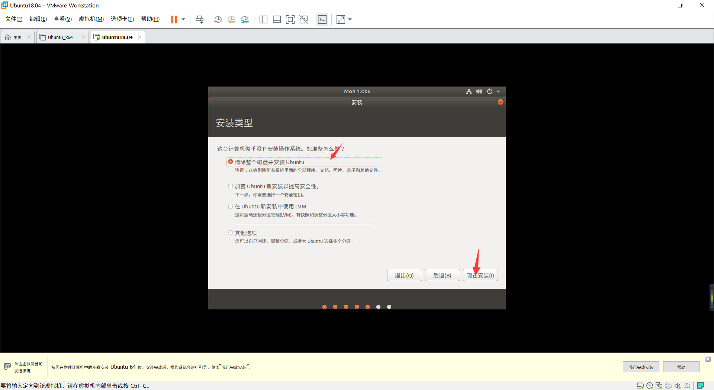Check 在 Ubuntu 新安装中使用 LVM
This screenshot has height=390, width=714.
click(231, 206)
